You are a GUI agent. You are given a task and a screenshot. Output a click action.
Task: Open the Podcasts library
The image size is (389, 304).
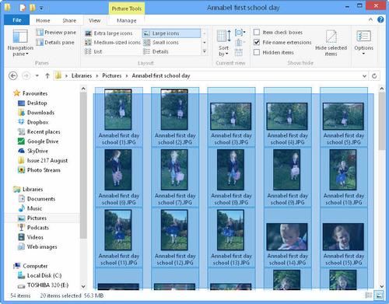tap(33, 228)
